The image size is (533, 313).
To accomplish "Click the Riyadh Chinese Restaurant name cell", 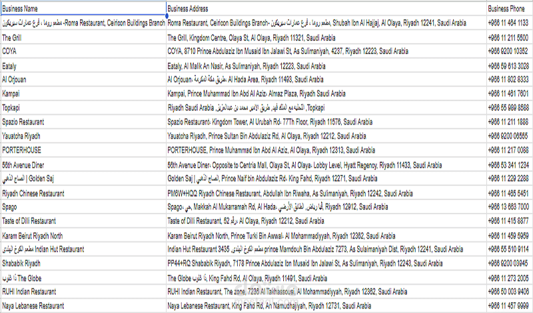I will pos(83,193).
